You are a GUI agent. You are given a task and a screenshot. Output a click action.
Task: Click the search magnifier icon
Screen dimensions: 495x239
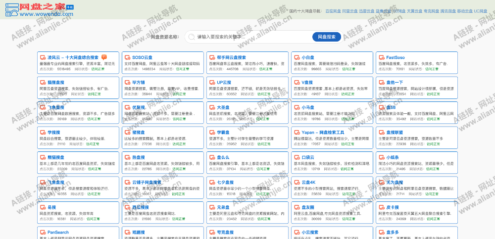191,37
